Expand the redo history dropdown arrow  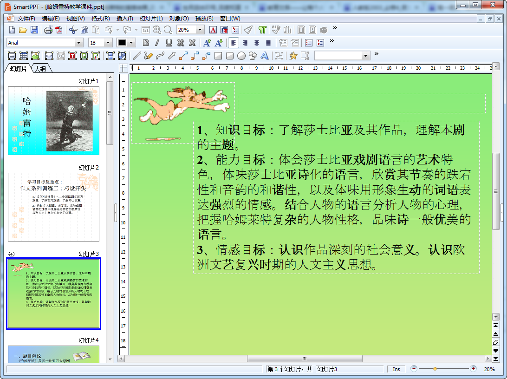pos(136,30)
